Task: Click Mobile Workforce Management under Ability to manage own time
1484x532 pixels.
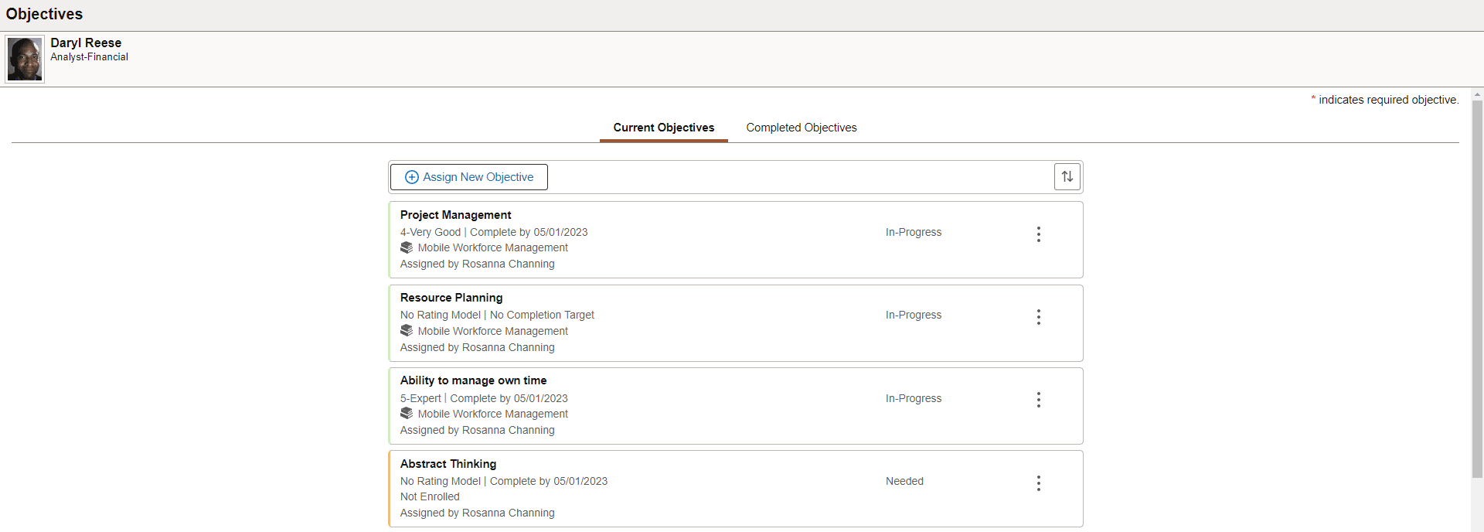Action: (x=493, y=414)
